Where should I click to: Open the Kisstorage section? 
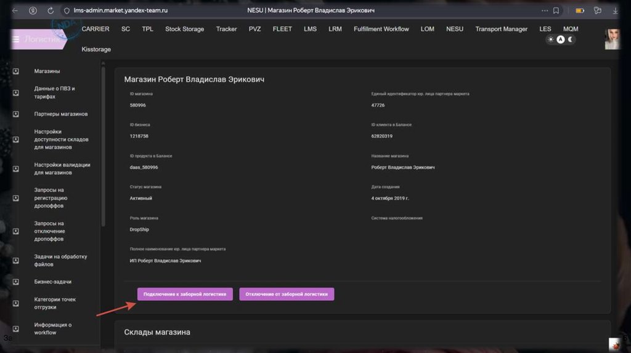pos(96,49)
